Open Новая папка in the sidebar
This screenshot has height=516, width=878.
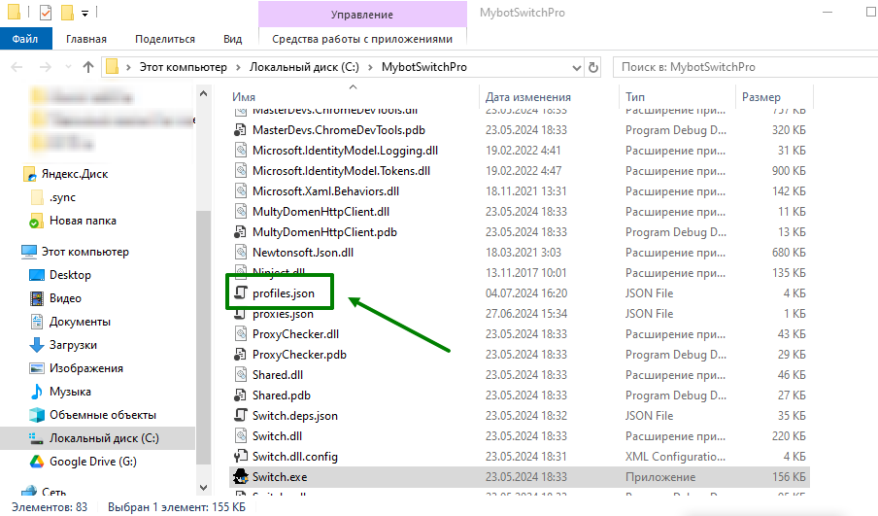click(x=83, y=221)
